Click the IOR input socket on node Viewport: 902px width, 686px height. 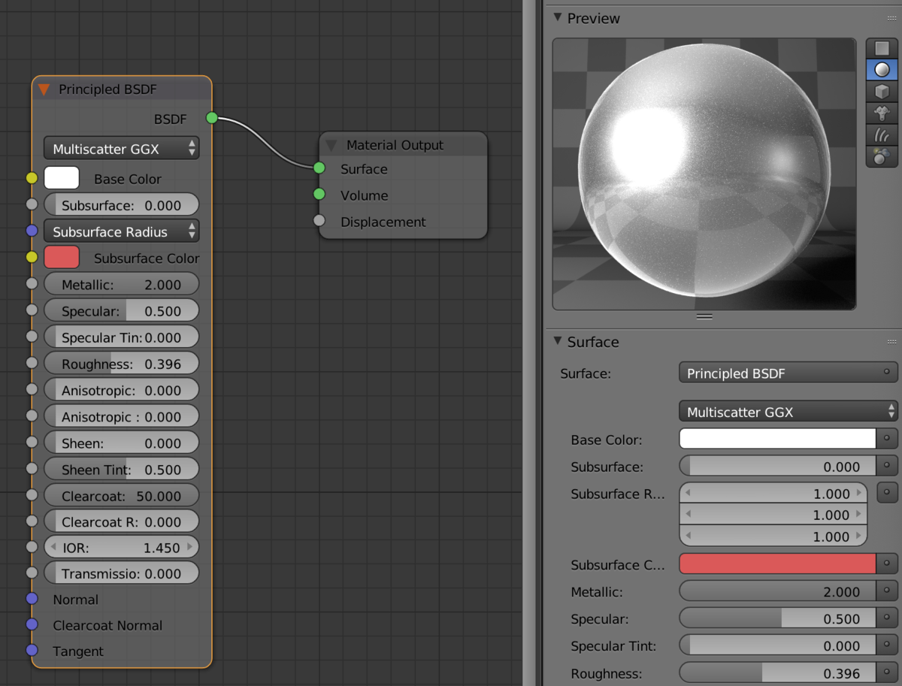pyautogui.click(x=32, y=547)
